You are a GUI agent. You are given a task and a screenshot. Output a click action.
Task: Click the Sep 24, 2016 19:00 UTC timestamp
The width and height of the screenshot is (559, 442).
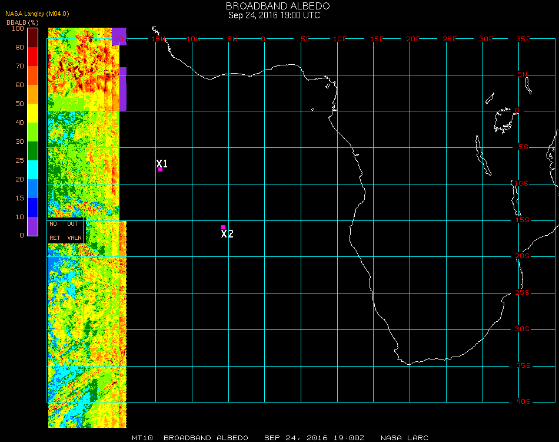(x=274, y=15)
